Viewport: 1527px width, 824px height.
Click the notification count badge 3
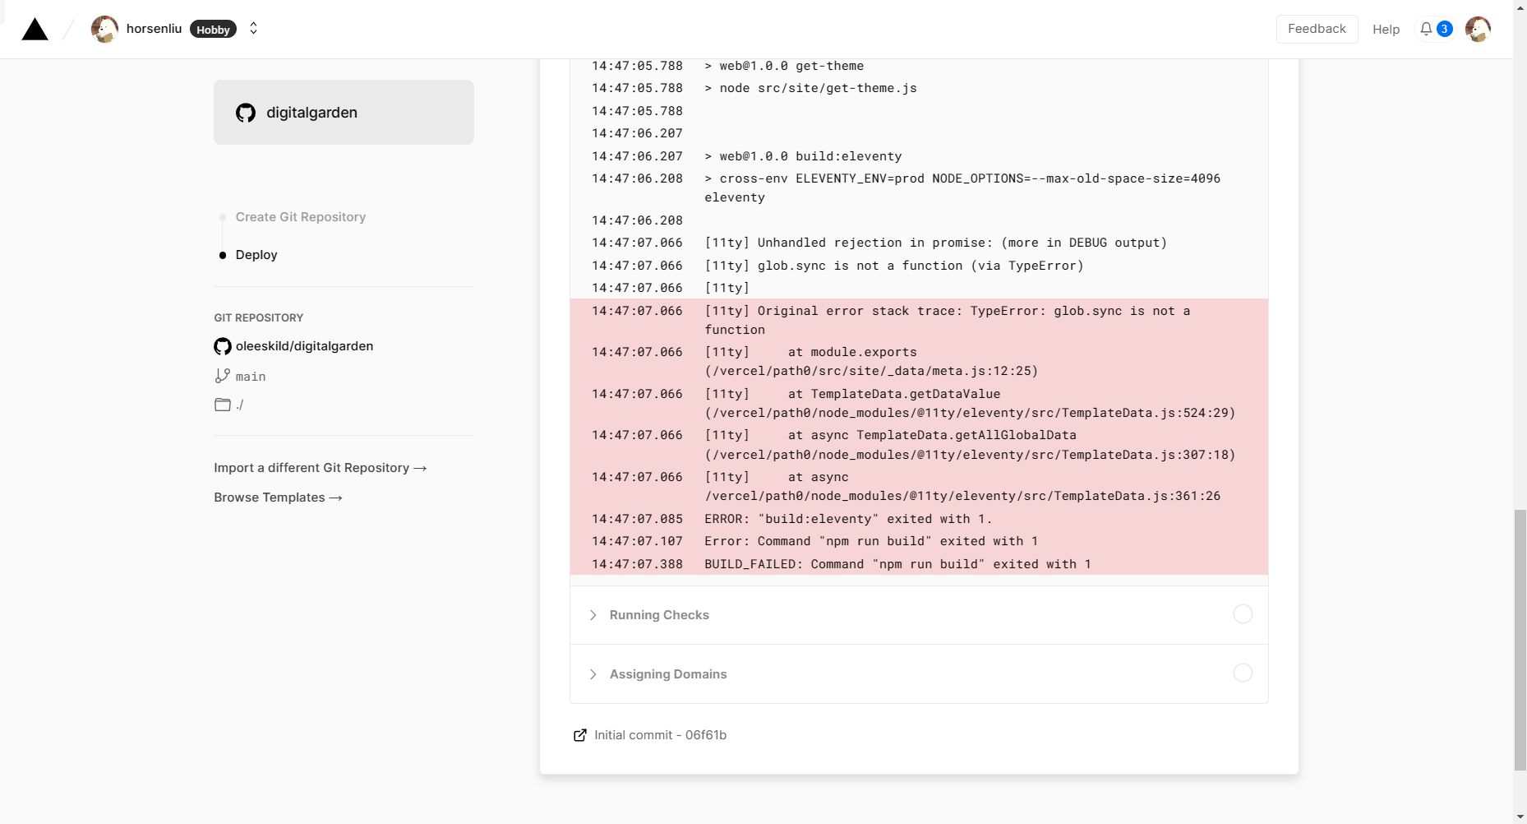(x=1444, y=29)
